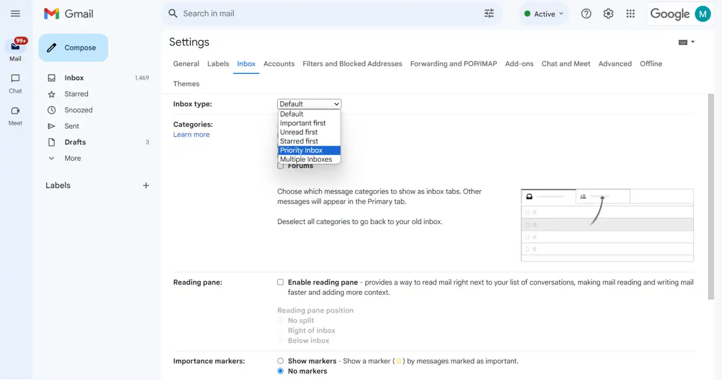This screenshot has height=380, width=722.
Task: Choose Priority Inbox from the dropdown list
Action: [309, 150]
